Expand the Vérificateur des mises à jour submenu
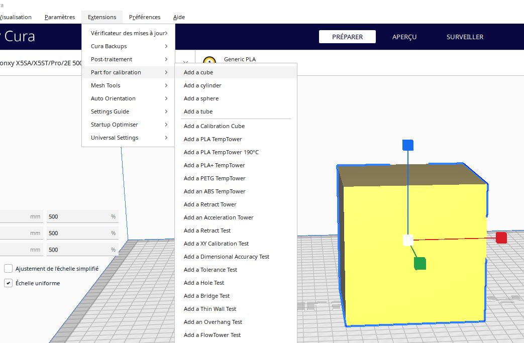The height and width of the screenshot is (343, 524). click(128, 33)
